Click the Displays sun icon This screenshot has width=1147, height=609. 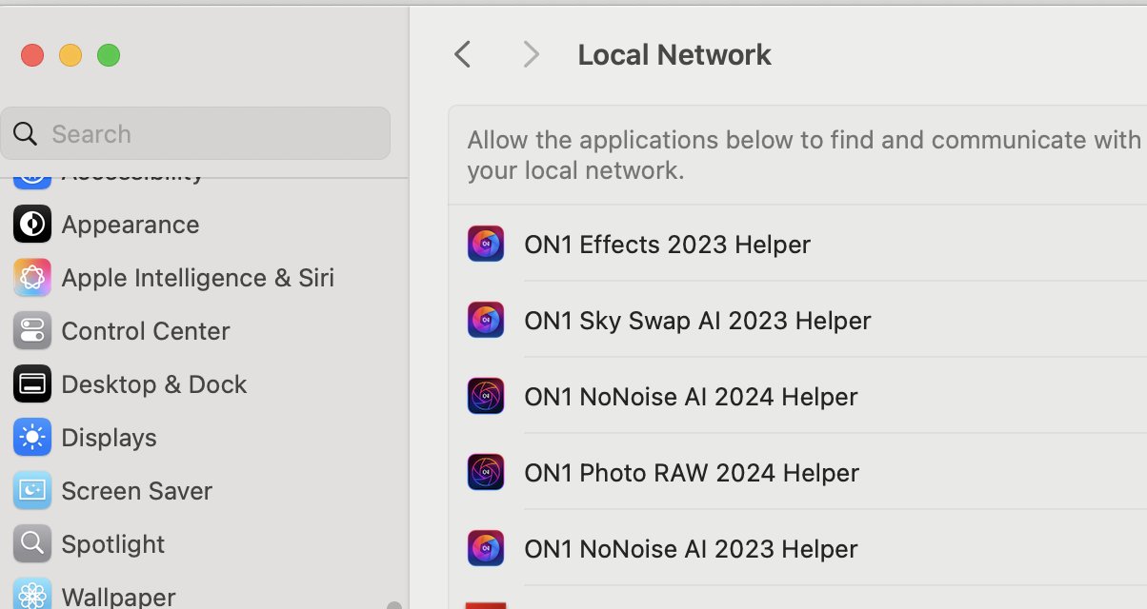(x=32, y=438)
